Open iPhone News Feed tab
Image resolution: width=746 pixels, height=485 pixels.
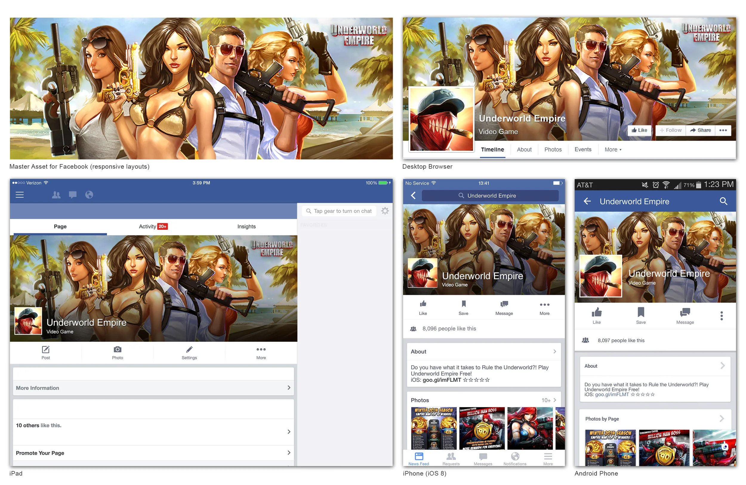[419, 459]
